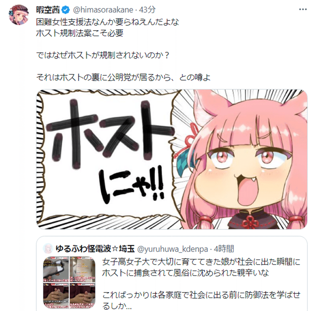Click the 暇空茜 display name
The width and height of the screenshot is (311, 311).
[48, 10]
